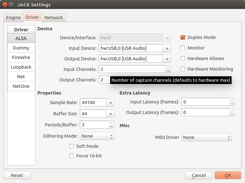Choose the FireWire driver
This screenshot has width=245, height=183.
[x=21, y=57]
